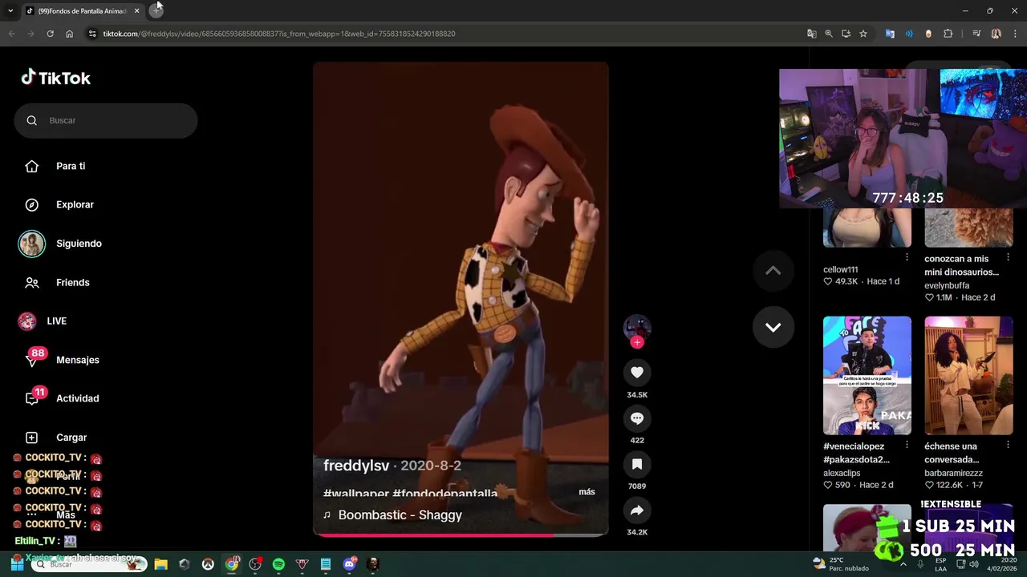The image size is (1027, 577).
Task: Save the video with the bookmark icon
Action: click(637, 464)
